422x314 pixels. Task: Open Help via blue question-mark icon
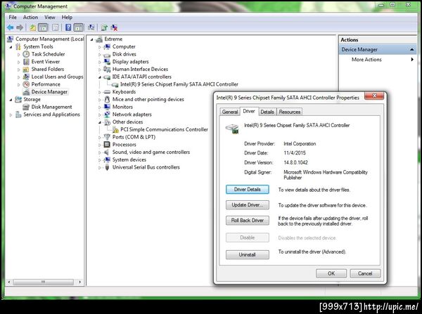[x=68, y=27]
